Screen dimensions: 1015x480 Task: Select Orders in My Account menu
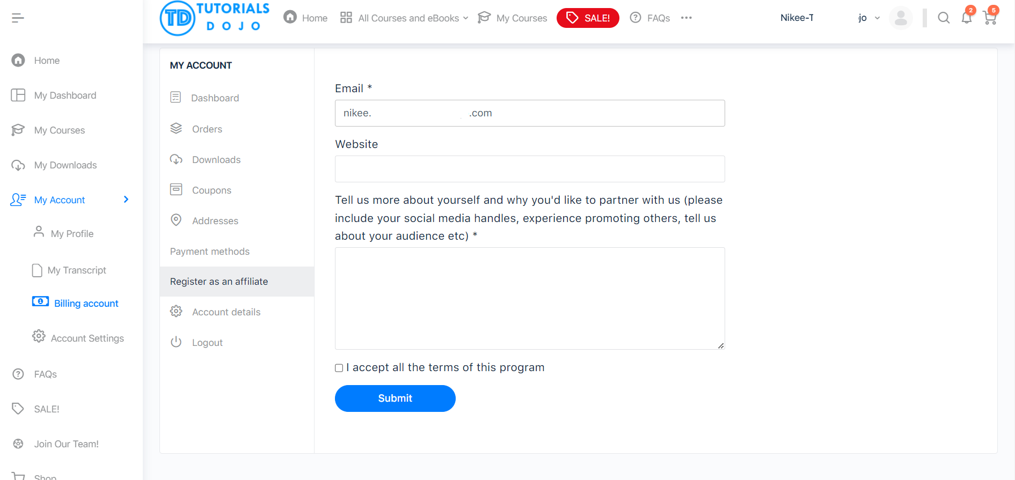point(207,129)
